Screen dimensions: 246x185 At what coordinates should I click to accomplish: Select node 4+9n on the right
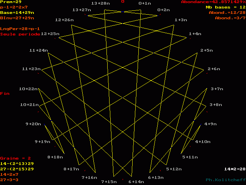(x=211, y=124)
